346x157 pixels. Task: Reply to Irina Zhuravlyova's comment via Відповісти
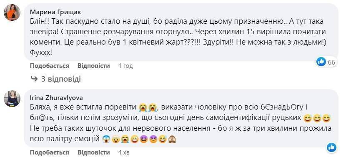pos(93,152)
